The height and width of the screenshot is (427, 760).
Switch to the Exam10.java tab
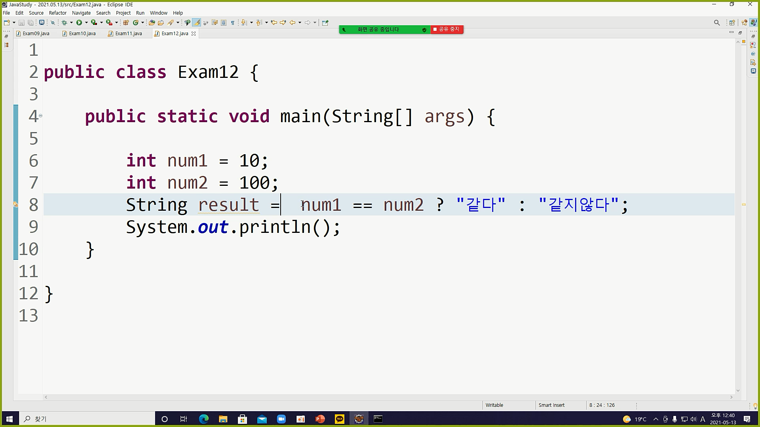(x=82, y=34)
